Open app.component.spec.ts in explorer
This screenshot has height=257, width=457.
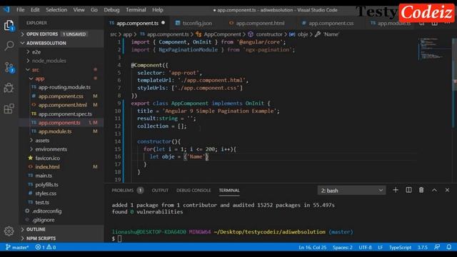point(65,114)
